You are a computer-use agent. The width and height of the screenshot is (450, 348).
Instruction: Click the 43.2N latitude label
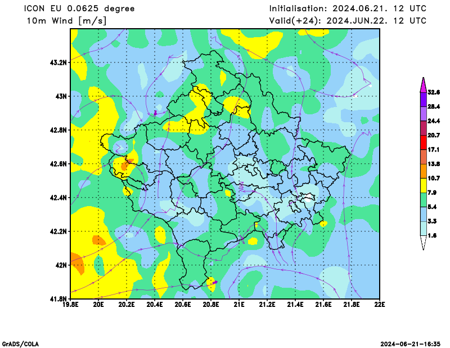(58, 63)
